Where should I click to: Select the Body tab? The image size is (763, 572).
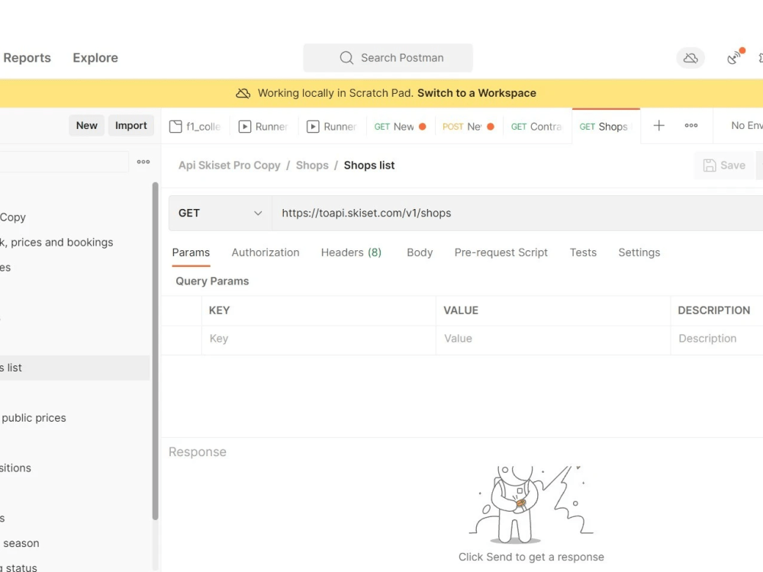[x=419, y=252]
